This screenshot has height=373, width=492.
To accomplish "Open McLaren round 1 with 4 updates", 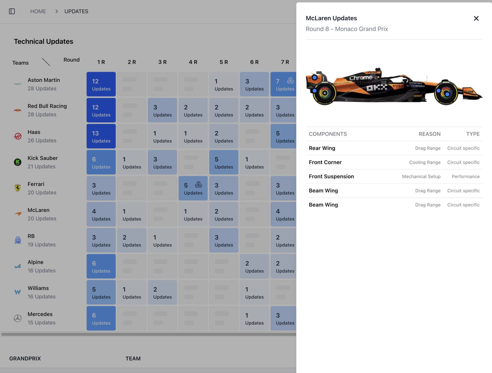I will pyautogui.click(x=101, y=214).
